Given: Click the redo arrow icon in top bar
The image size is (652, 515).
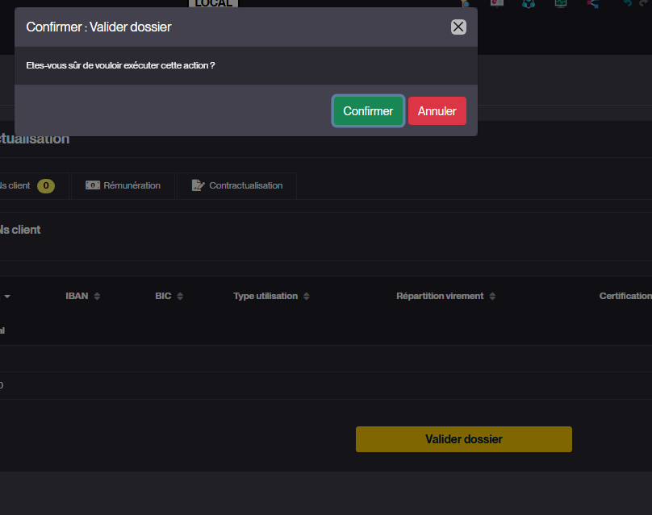Looking at the screenshot, I should pyautogui.click(x=644, y=3).
